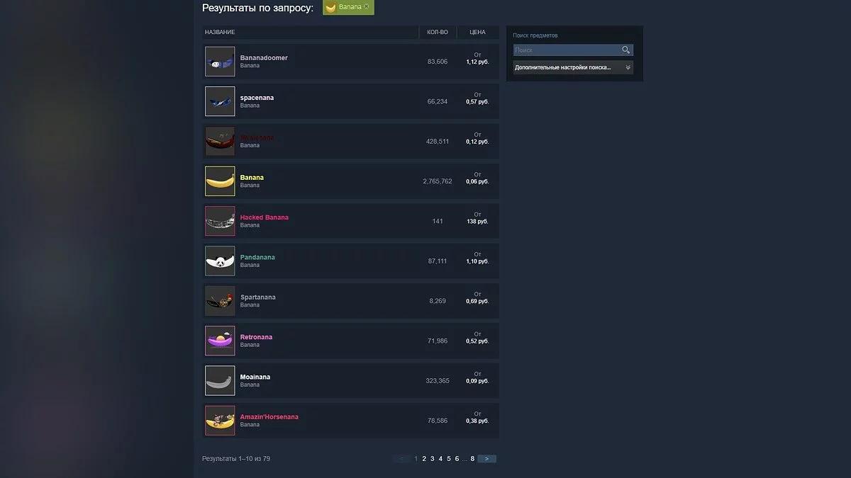Viewport: 851px width, 478px height.
Task: Click the Hacked Banana item icon
Action: (220, 221)
